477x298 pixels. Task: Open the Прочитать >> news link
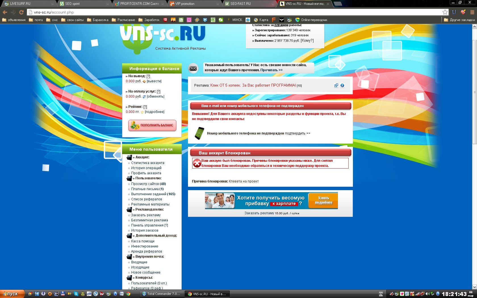(x=271, y=70)
